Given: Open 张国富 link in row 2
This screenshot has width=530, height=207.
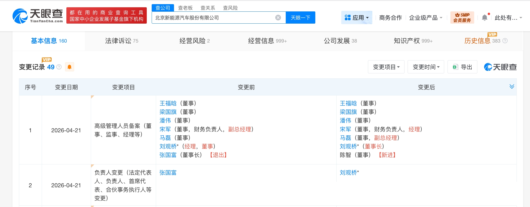Looking at the screenshot, I should (x=168, y=172).
